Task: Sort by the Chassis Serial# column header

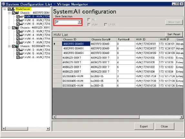Action: pos(103,39)
